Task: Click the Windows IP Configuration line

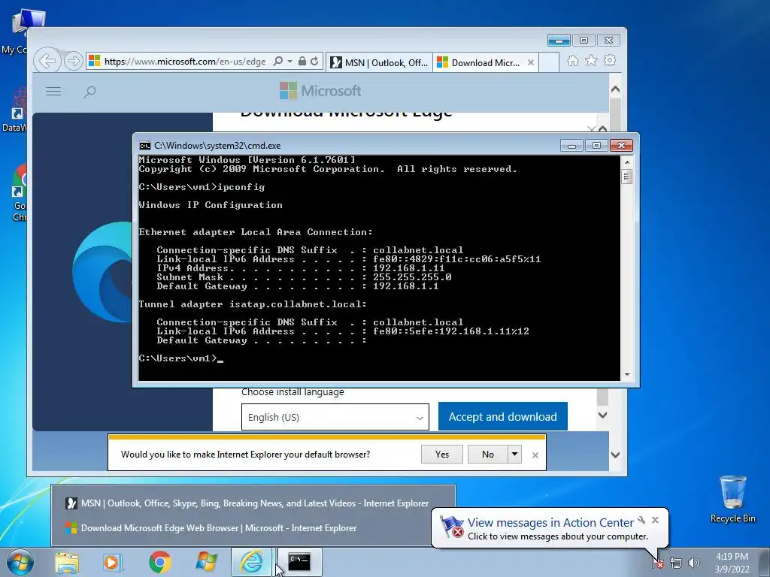Action: (211, 205)
